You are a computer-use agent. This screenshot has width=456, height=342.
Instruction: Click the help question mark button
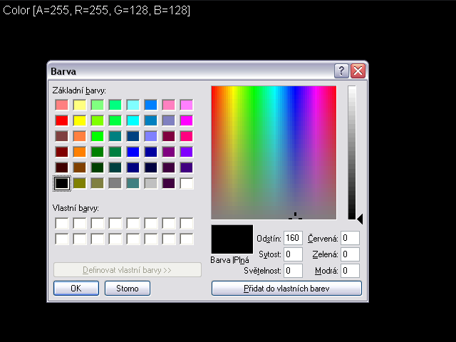click(x=342, y=71)
